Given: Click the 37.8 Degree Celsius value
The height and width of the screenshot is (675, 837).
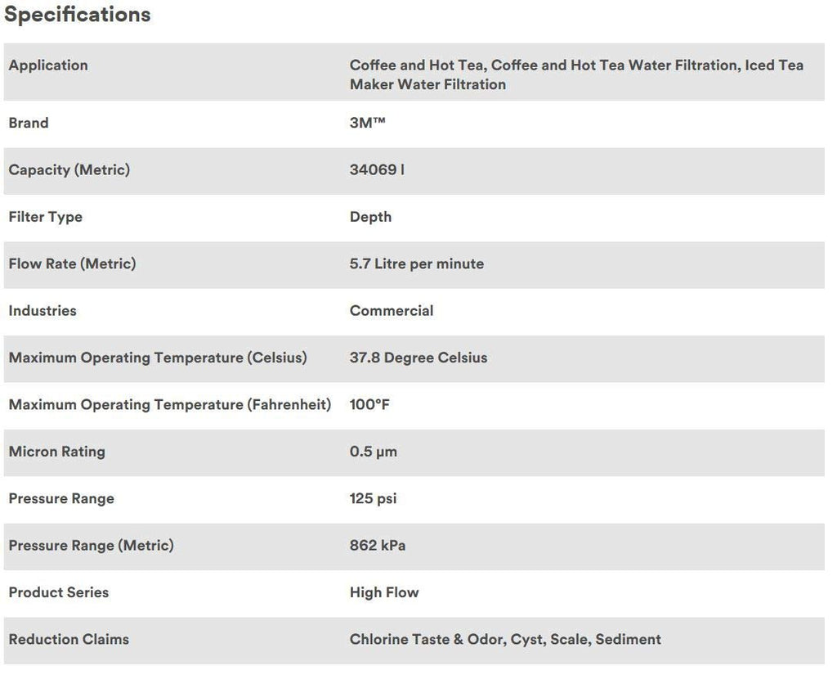Looking at the screenshot, I should click(x=418, y=358).
